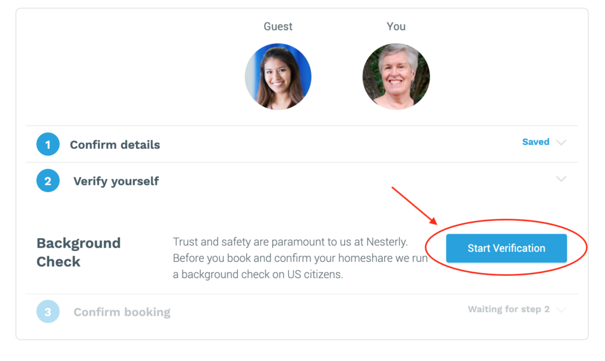Expand the Confirm details chevron
605x361 pixels.
pos(561,142)
